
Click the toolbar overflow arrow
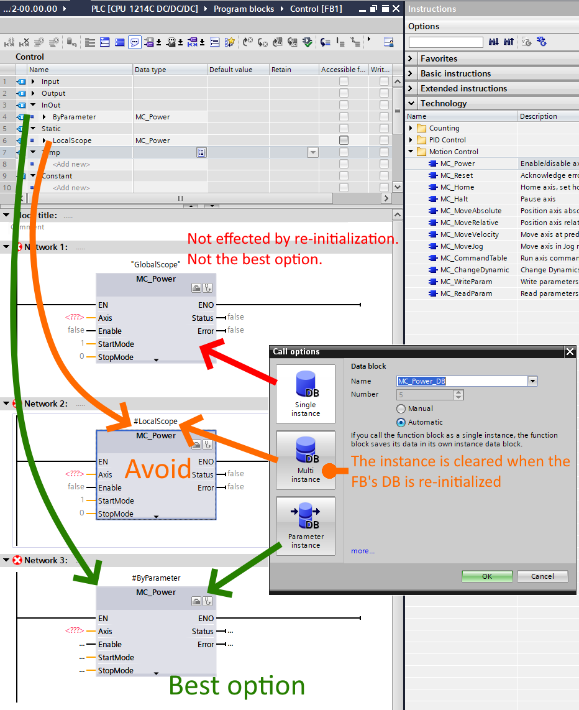369,39
